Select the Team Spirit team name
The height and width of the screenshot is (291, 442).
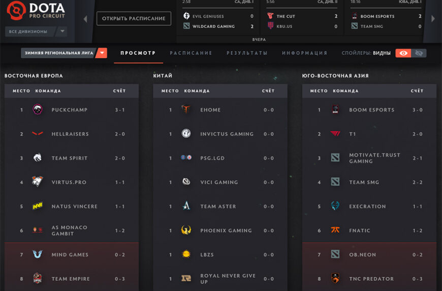[69, 158]
